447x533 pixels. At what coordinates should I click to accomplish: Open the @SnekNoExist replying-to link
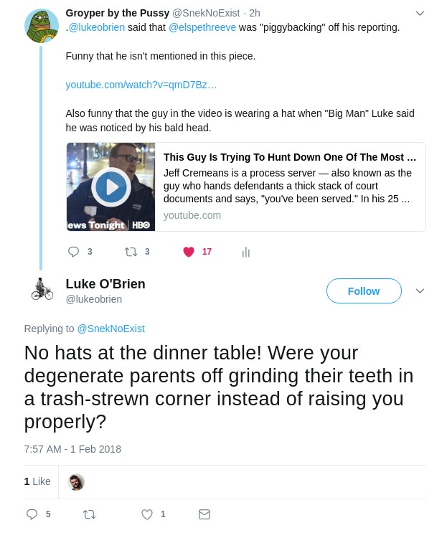(x=110, y=329)
